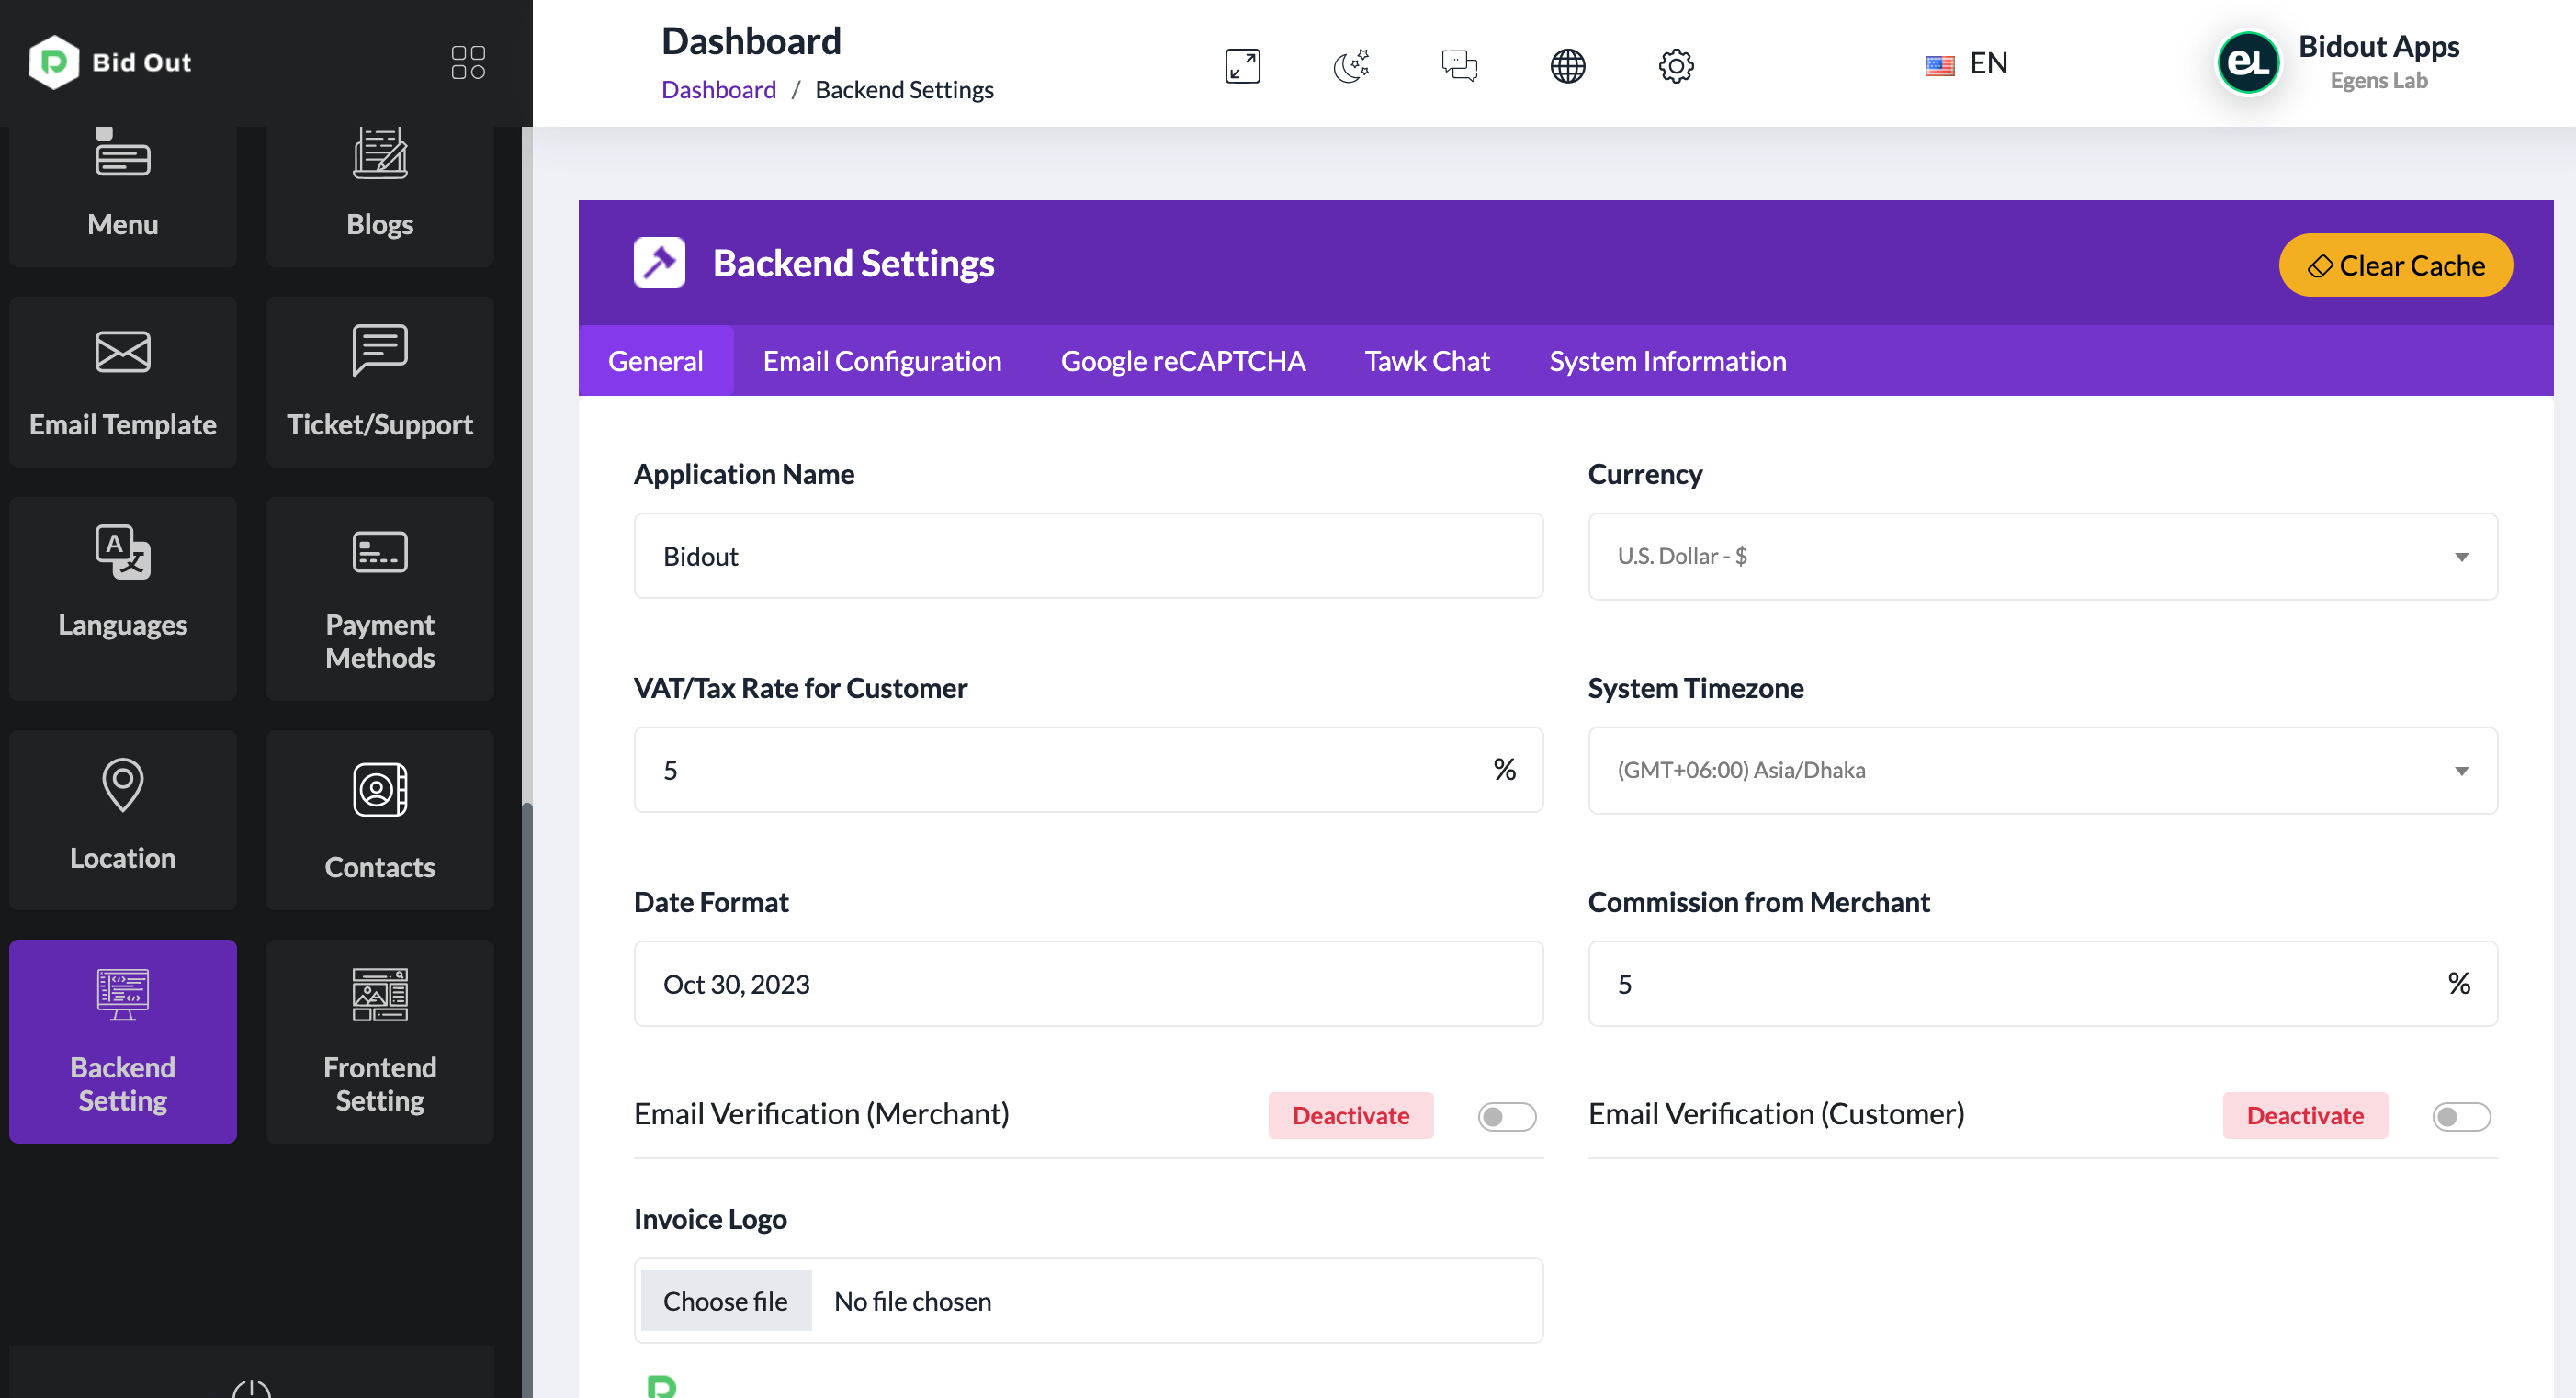Open Ticket/Support in sidebar
The height and width of the screenshot is (1398, 2576).
coord(380,382)
